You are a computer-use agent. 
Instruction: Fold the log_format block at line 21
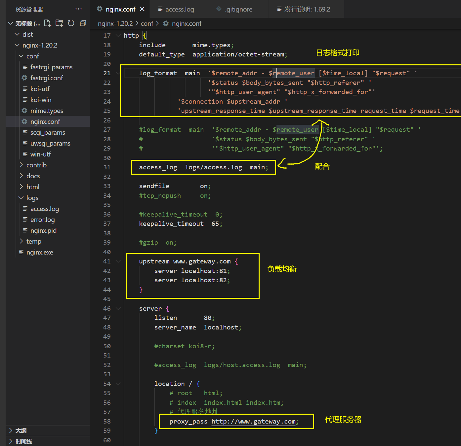(118, 73)
